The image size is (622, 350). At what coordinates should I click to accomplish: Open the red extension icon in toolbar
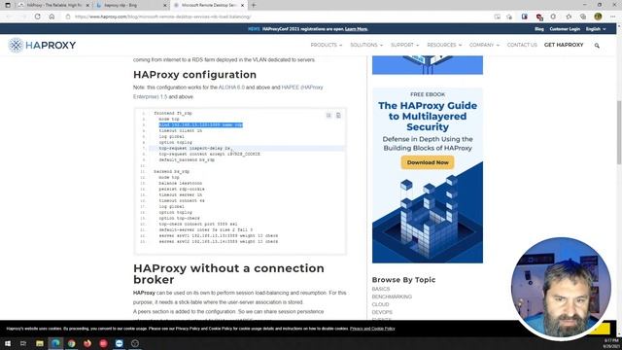539,17
